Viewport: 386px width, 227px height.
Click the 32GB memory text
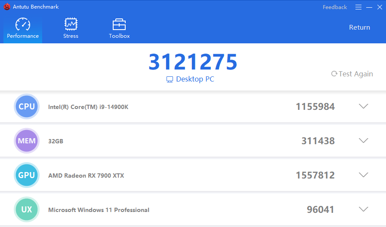56,141
